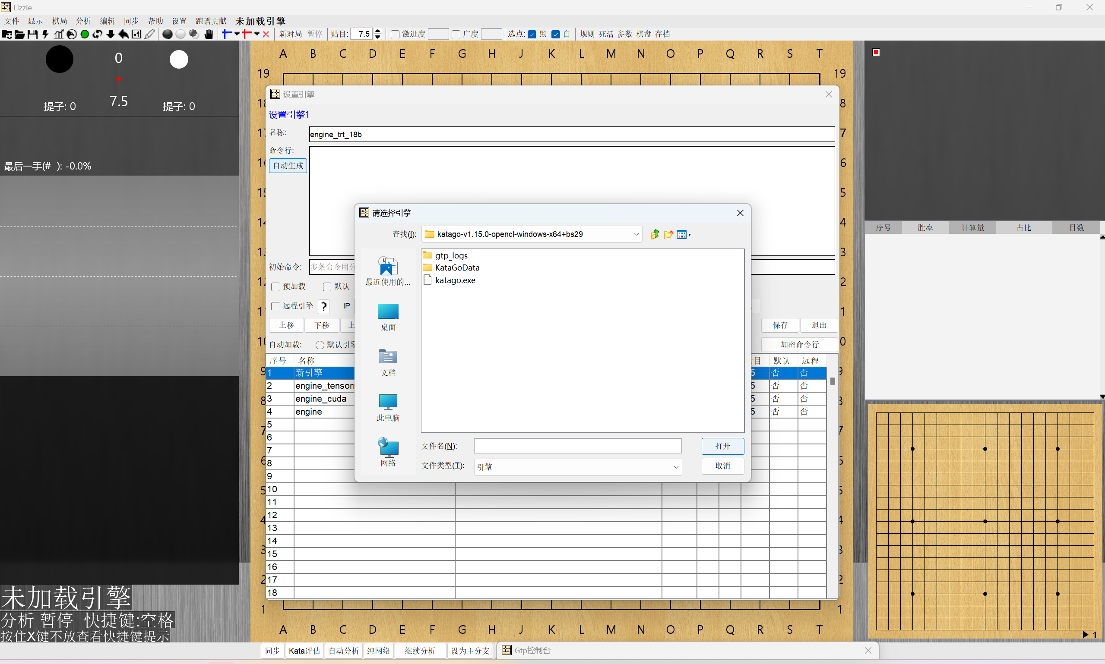The width and height of the screenshot is (1105, 664).
Task: Open the 设置 menu
Action: [179, 21]
